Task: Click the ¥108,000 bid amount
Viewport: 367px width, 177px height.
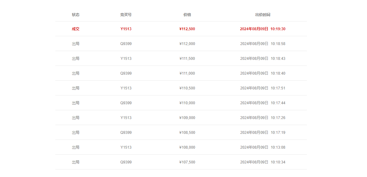Action: pos(187,147)
